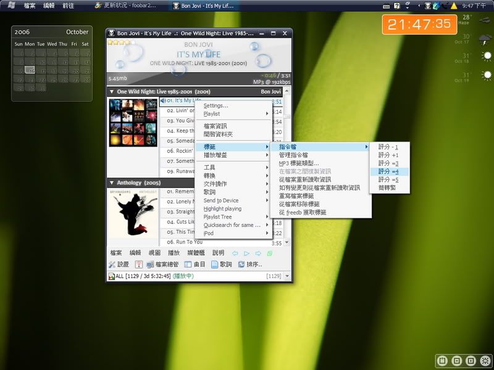The image size is (494, 370).
Task: Click the red info icon beside 設置
Action: click(138, 265)
